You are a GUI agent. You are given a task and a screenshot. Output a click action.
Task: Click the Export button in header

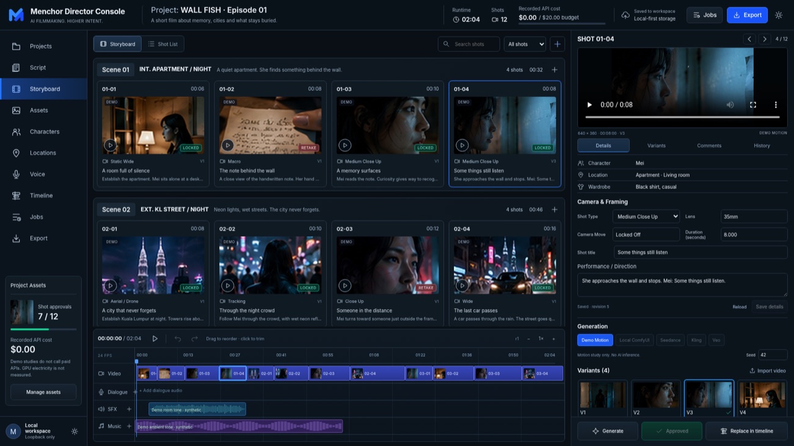(x=747, y=15)
